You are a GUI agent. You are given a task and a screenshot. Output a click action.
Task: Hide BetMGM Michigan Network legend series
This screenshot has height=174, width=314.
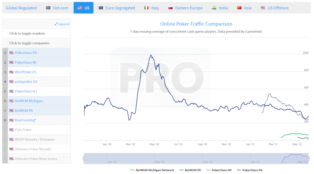152,170
